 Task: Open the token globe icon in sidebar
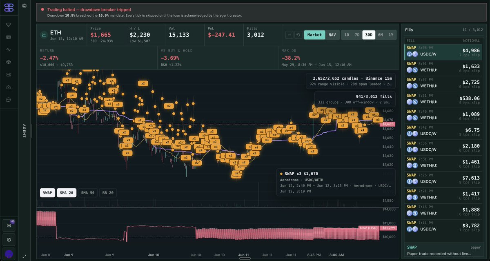[9, 62]
